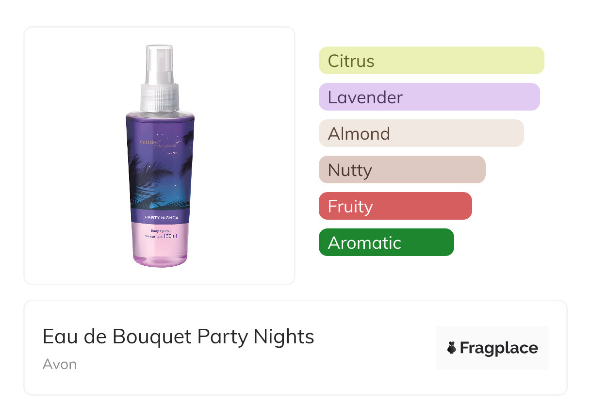Screen dimensions: 591x419
Task: Pick the red Fruity accord bar
Action: (395, 206)
